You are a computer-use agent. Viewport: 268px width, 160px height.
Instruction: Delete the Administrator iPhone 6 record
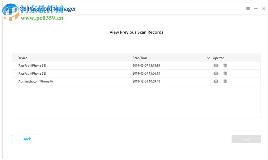[x=225, y=81]
